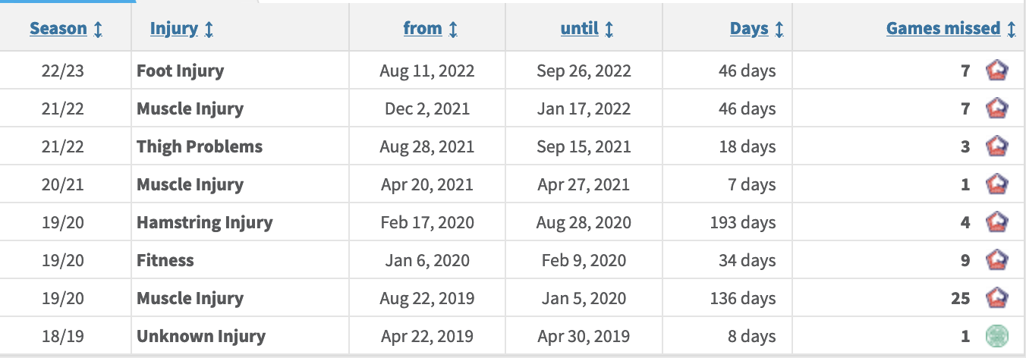Sort table by Days column

(x=749, y=29)
